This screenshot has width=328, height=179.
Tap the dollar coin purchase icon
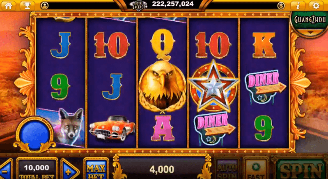281,6
